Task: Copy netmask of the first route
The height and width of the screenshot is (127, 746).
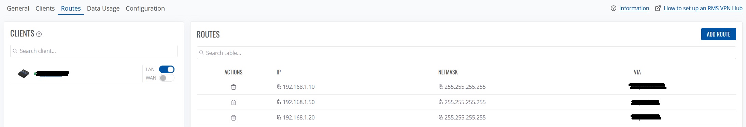Action: click(x=441, y=87)
